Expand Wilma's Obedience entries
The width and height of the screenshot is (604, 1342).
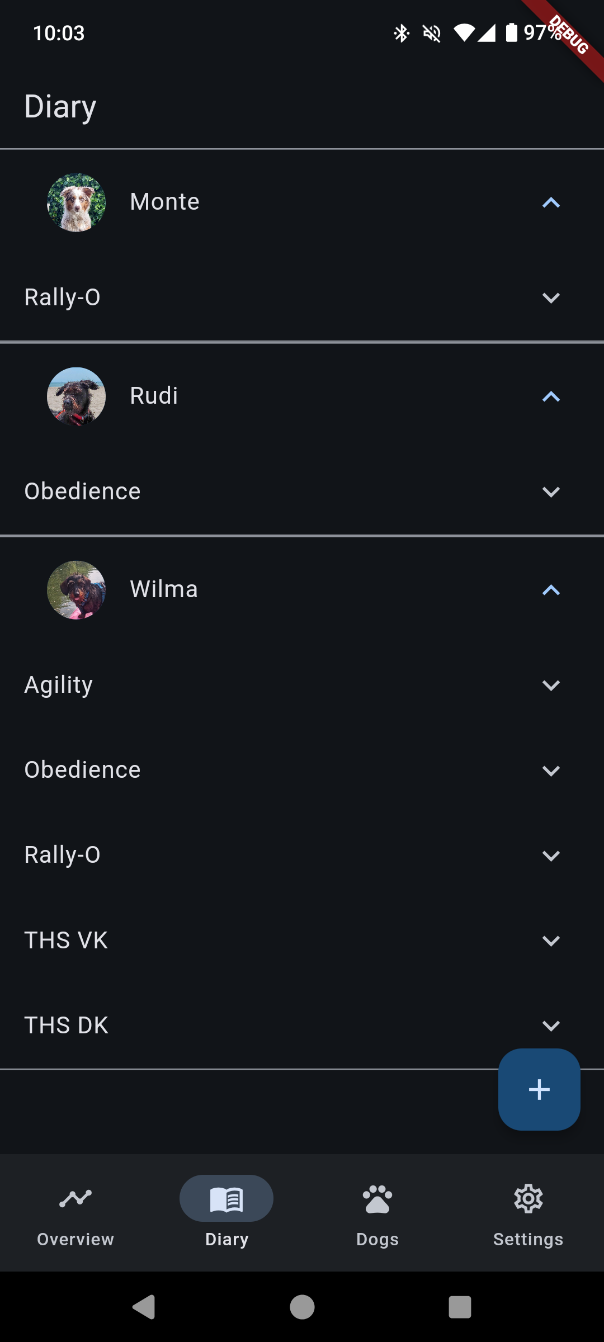coord(551,771)
